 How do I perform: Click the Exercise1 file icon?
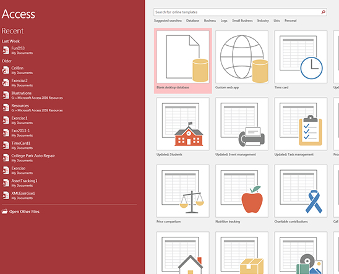(x=6, y=121)
